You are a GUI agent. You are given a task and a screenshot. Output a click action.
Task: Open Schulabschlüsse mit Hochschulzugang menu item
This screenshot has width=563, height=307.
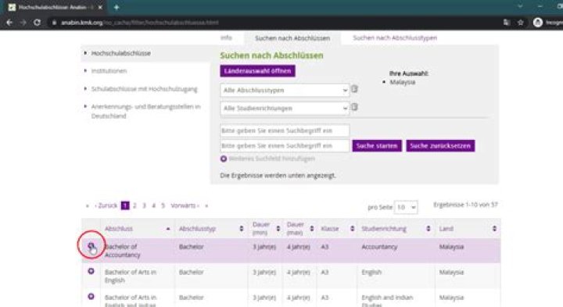click(x=144, y=88)
